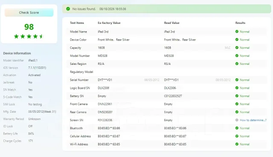Click the SN Match value 'Yes'
The height and width of the screenshot is (157, 273).
coord(30,90)
